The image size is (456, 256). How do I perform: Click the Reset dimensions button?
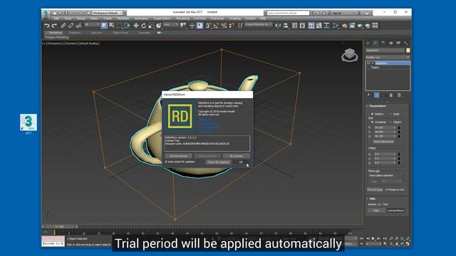point(383,142)
